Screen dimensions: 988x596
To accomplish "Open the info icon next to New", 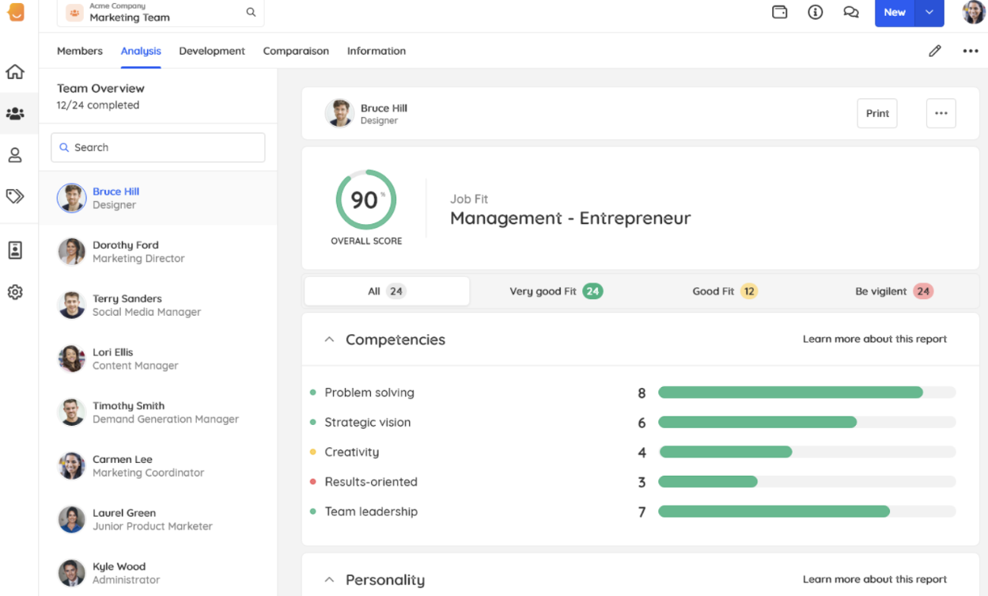I will (815, 12).
